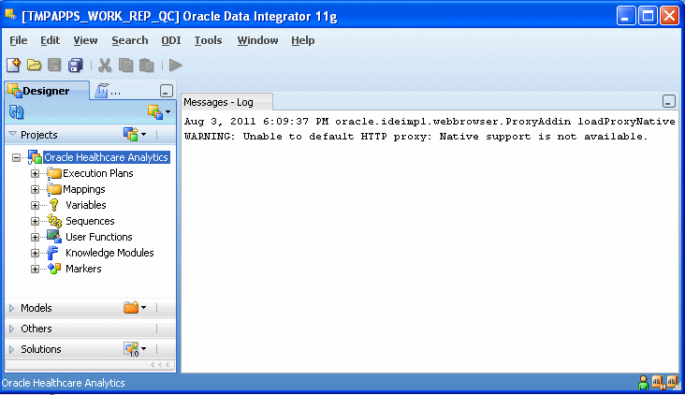Click the WARNING proxy log line
685x395 pixels.
(415, 137)
